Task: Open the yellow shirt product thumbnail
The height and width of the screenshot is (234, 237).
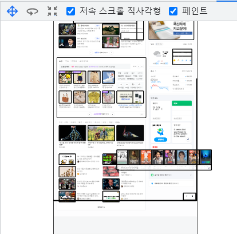Action: click(94, 97)
